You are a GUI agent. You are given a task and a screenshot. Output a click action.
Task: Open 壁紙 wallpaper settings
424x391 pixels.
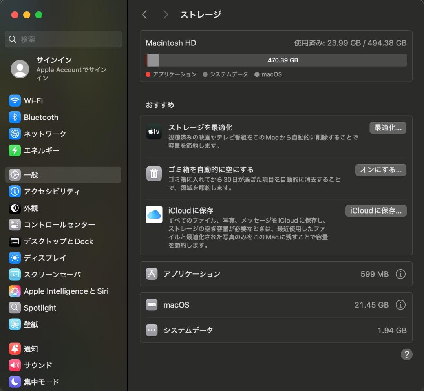click(63, 324)
